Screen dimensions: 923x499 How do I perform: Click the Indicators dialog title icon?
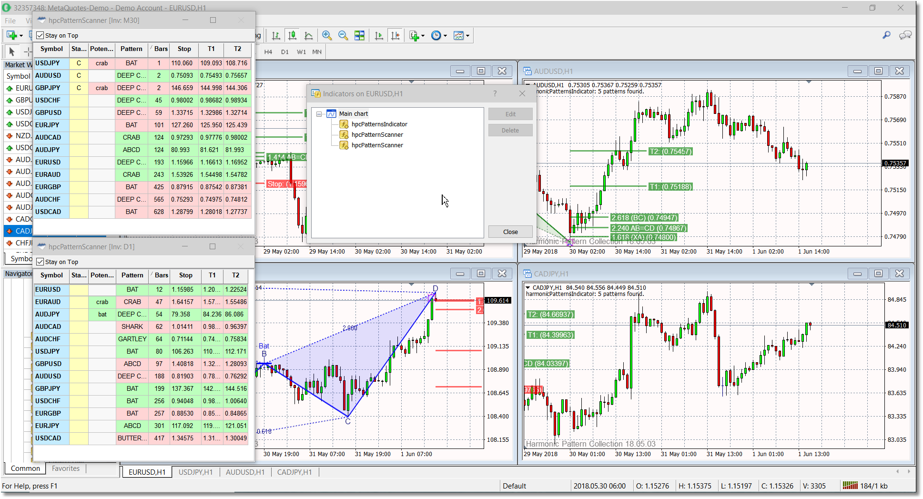pos(316,93)
